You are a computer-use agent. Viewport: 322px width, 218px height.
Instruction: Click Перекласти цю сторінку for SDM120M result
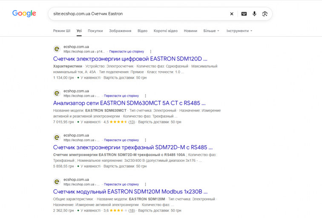(x=121, y=184)
